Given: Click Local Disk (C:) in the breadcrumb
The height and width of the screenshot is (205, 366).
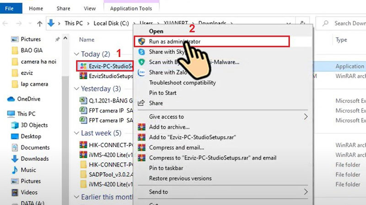Looking at the screenshot, I should click(111, 23).
